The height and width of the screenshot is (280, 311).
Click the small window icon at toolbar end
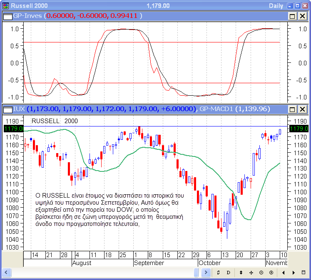coord(304,273)
